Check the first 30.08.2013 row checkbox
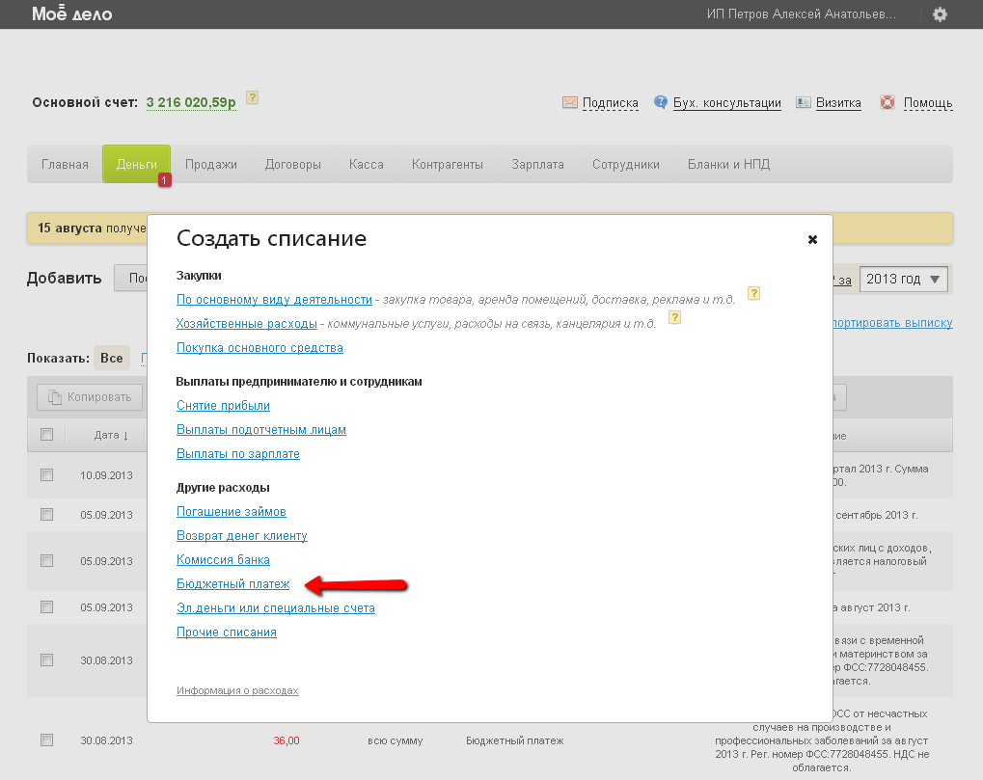The width and height of the screenshot is (983, 780). coord(47,659)
